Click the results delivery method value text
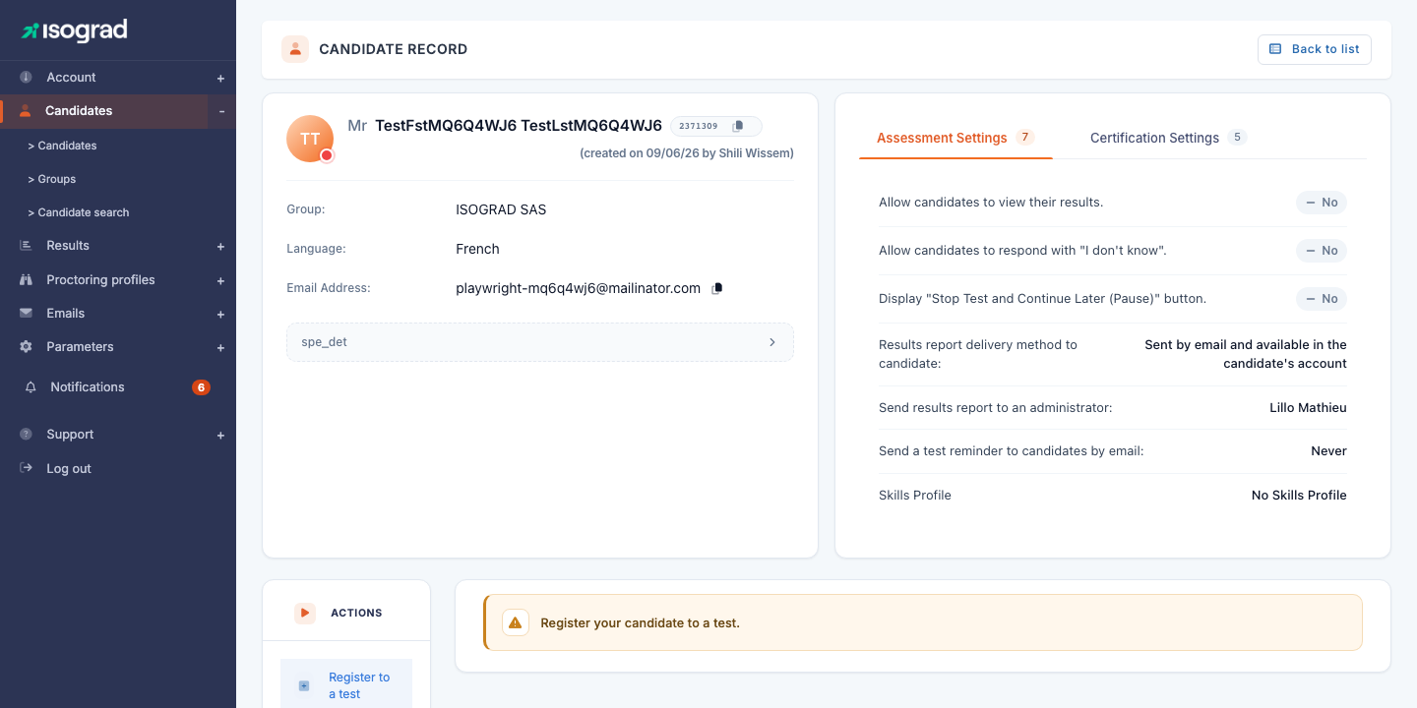Image resolution: width=1417 pixels, height=708 pixels. 1246,354
